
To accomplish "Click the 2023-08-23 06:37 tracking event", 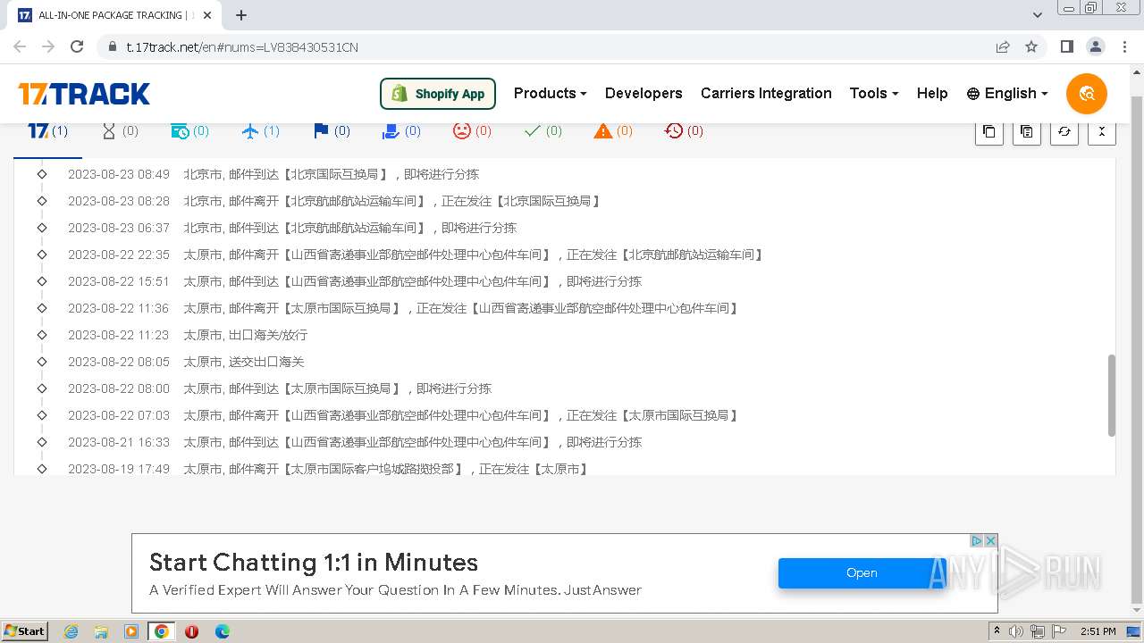I will 292,228.
